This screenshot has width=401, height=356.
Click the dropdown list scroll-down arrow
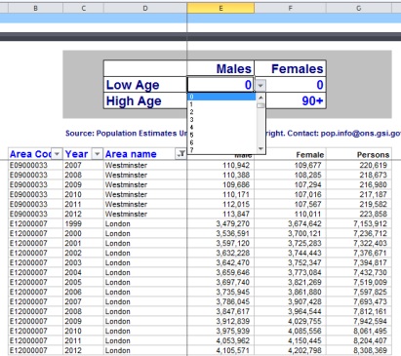[x=261, y=149]
